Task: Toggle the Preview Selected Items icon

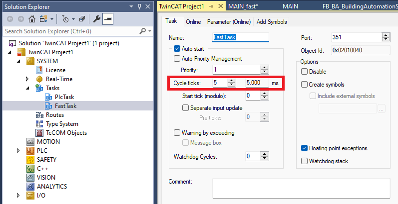Action: [x=107, y=19]
